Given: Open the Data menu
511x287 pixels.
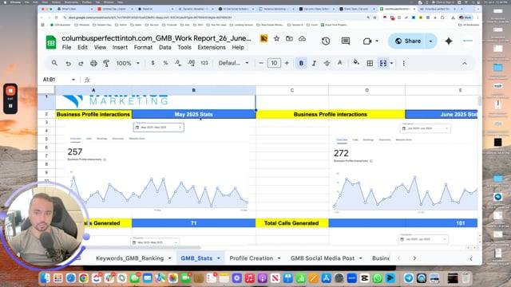Looking at the screenshot, I should [165, 48].
